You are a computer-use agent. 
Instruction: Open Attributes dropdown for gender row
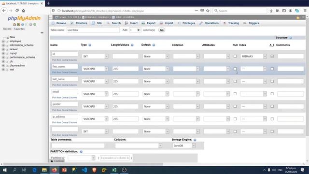pyautogui.click(x=217, y=106)
